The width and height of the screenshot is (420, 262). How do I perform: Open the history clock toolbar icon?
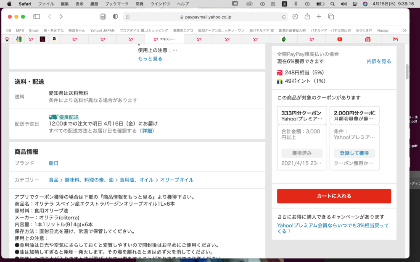295,17
